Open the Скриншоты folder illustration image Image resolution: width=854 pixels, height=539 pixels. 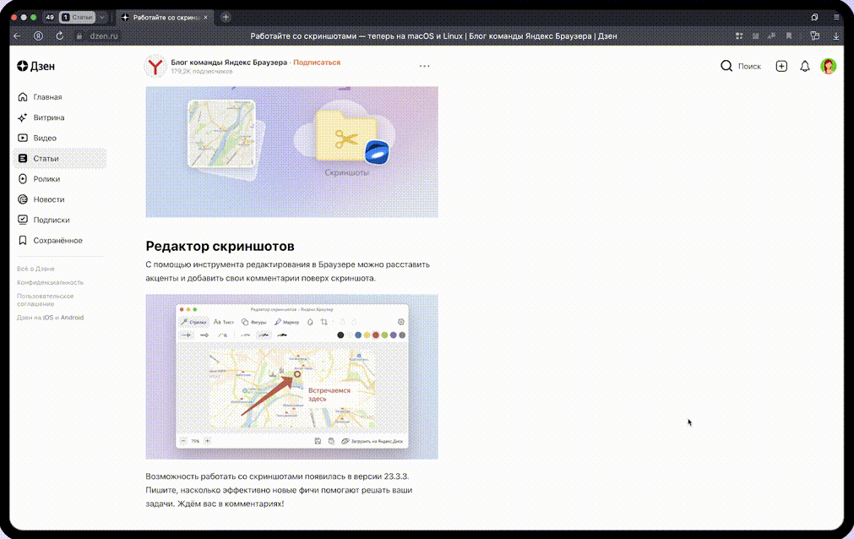(291, 152)
